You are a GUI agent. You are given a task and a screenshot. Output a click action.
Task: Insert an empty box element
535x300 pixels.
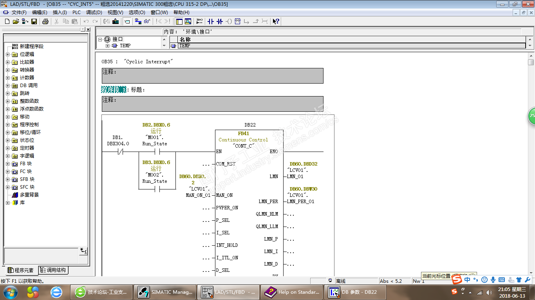(x=238, y=21)
